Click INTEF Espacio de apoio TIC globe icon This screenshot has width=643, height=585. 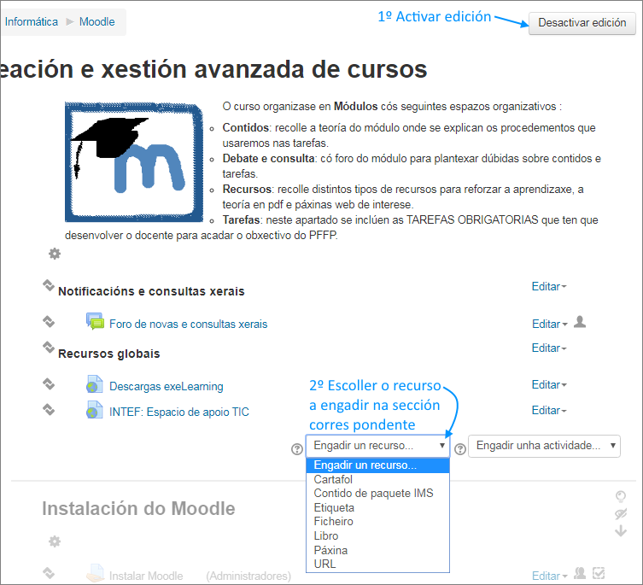tap(94, 410)
